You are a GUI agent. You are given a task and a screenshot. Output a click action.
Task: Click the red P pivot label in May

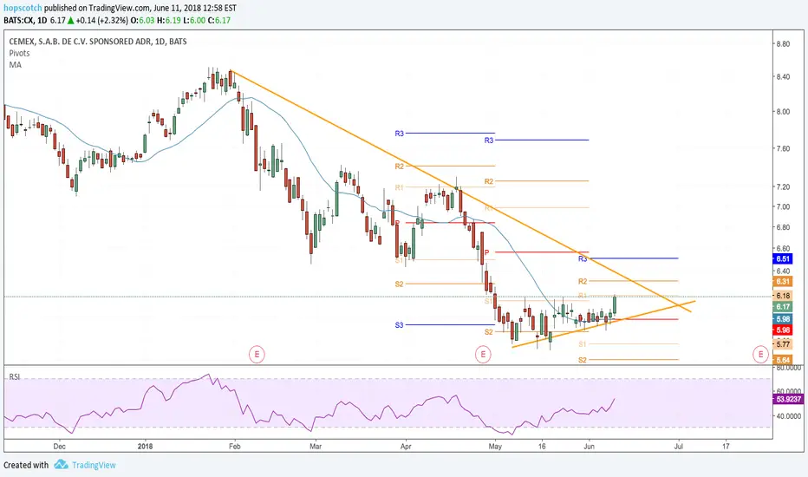click(x=487, y=252)
